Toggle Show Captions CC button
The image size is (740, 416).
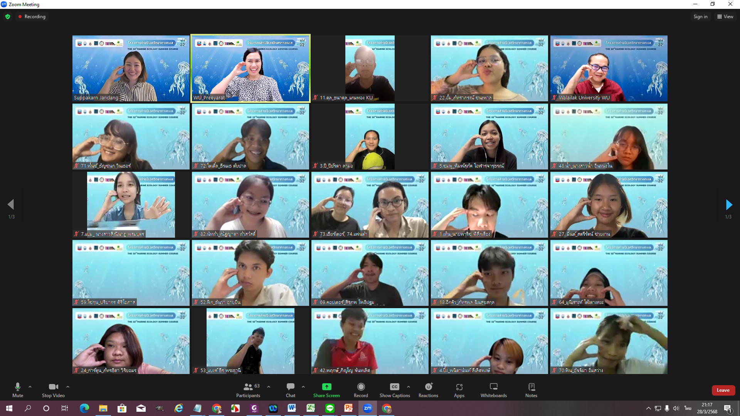pos(394,387)
